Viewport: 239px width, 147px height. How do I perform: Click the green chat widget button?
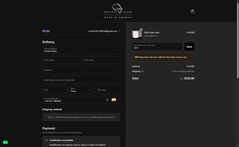click(5, 142)
